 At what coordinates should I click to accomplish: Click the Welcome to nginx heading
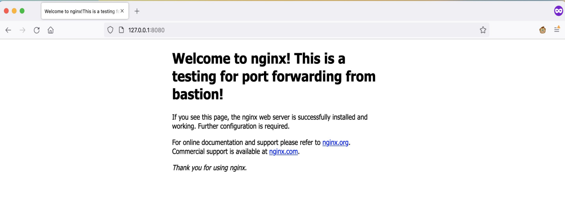click(274, 76)
